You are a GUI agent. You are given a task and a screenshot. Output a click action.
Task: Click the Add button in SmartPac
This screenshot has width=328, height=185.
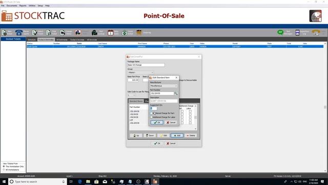click(x=177, y=136)
